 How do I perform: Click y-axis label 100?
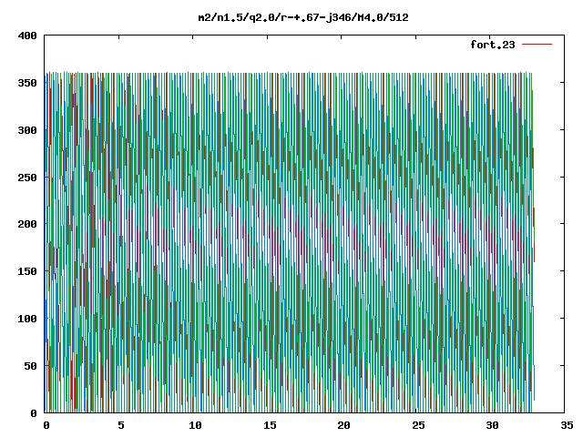tap(27, 319)
